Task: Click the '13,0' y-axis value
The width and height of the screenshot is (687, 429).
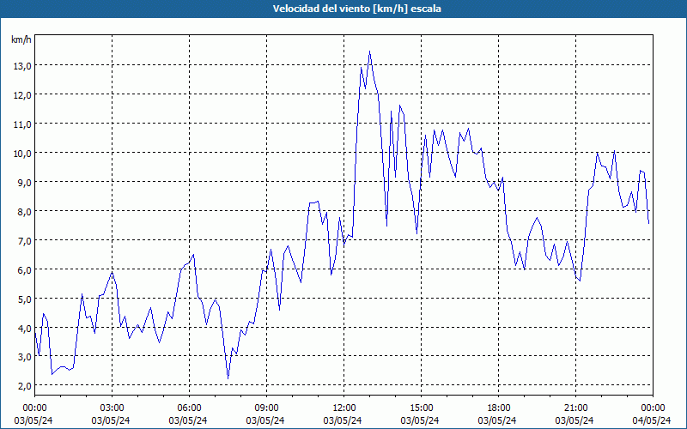Action: 22,66
